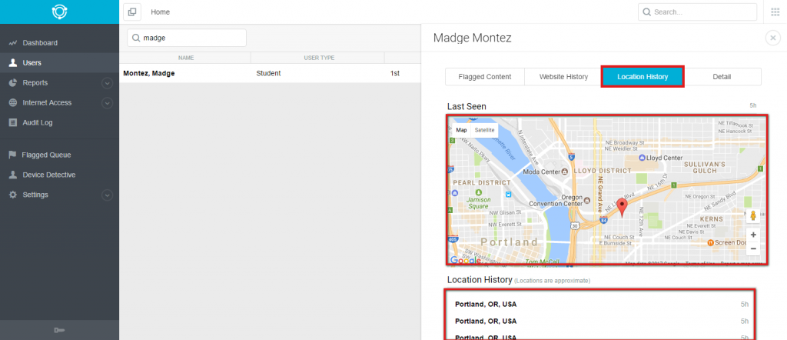
Task: Switch to the Flagged Content tab
Action: 485,77
